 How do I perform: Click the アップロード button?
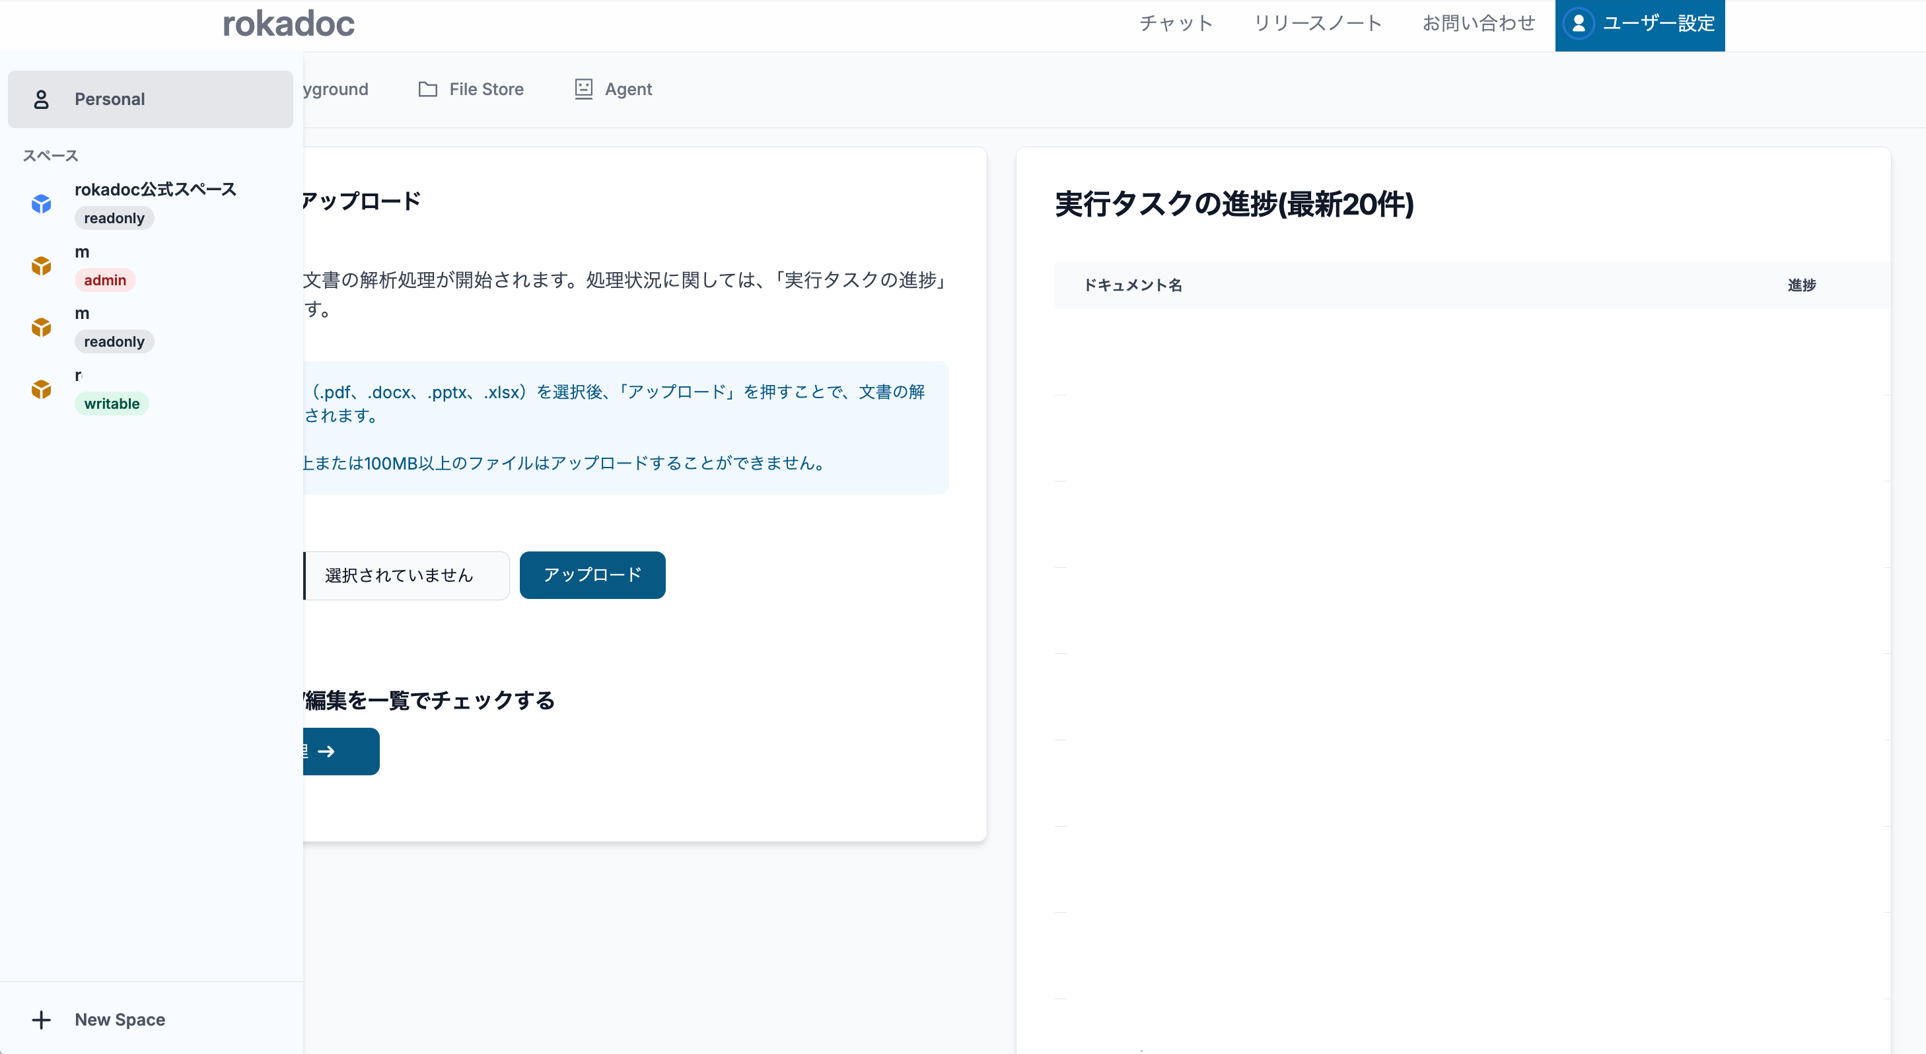tap(592, 575)
